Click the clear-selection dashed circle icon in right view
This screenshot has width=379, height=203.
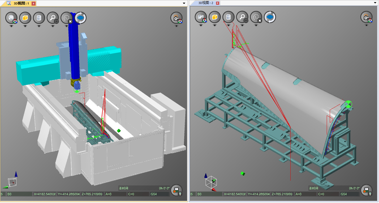256,17
